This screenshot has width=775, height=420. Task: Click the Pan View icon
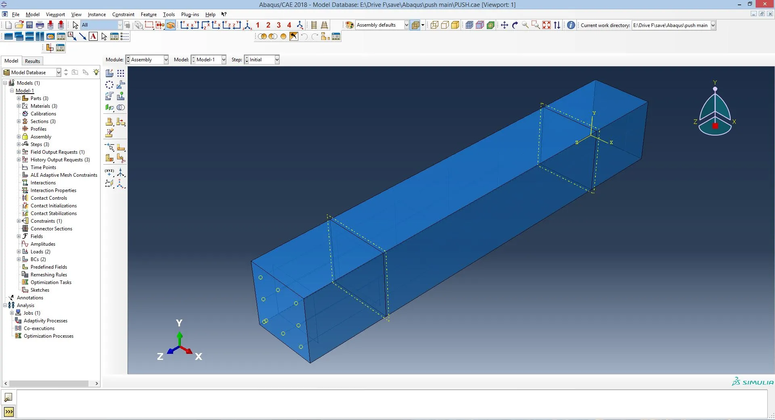click(505, 25)
